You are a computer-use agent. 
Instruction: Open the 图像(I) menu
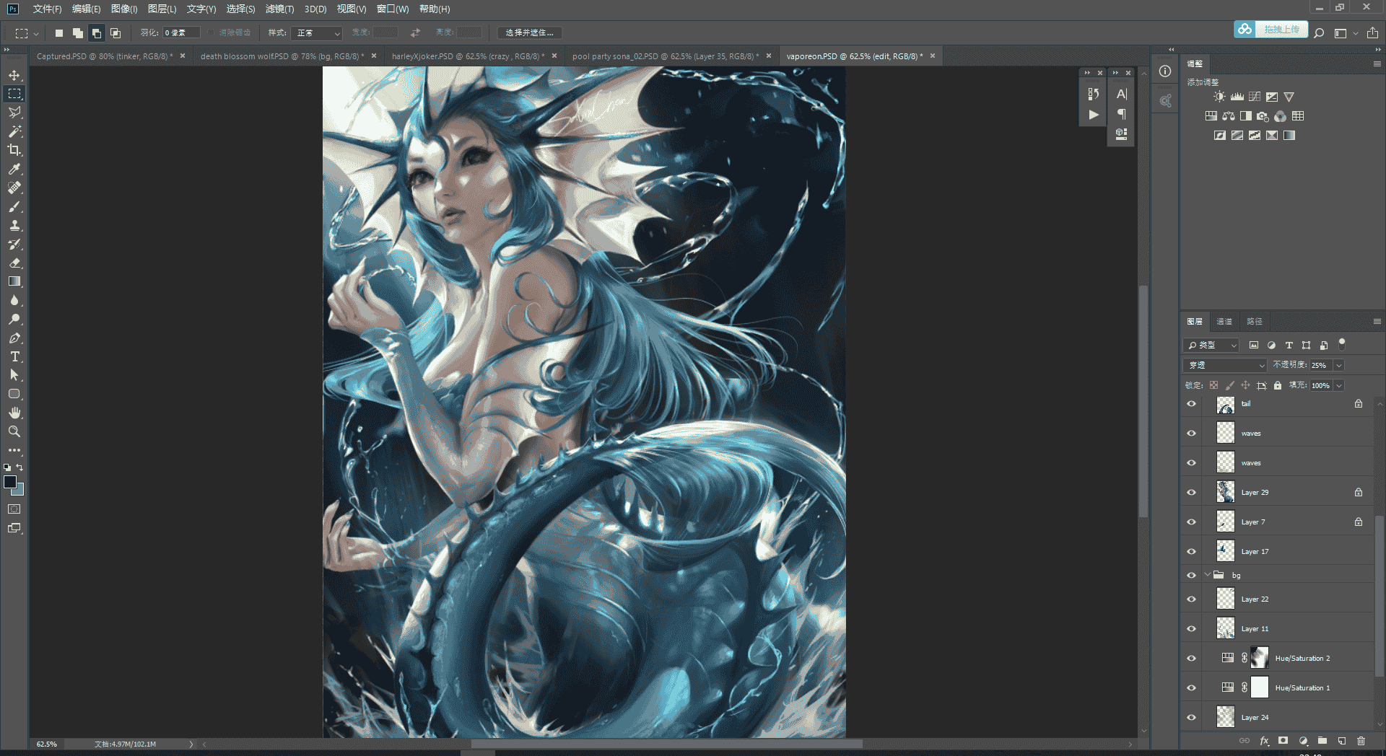click(x=124, y=9)
